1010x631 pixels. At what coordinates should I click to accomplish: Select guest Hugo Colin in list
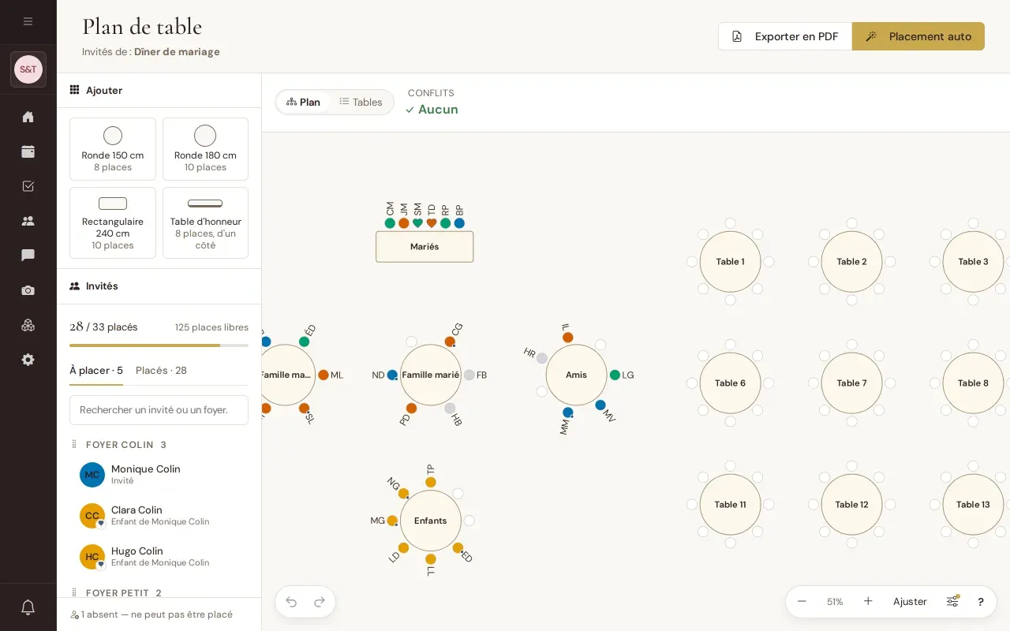click(x=159, y=557)
